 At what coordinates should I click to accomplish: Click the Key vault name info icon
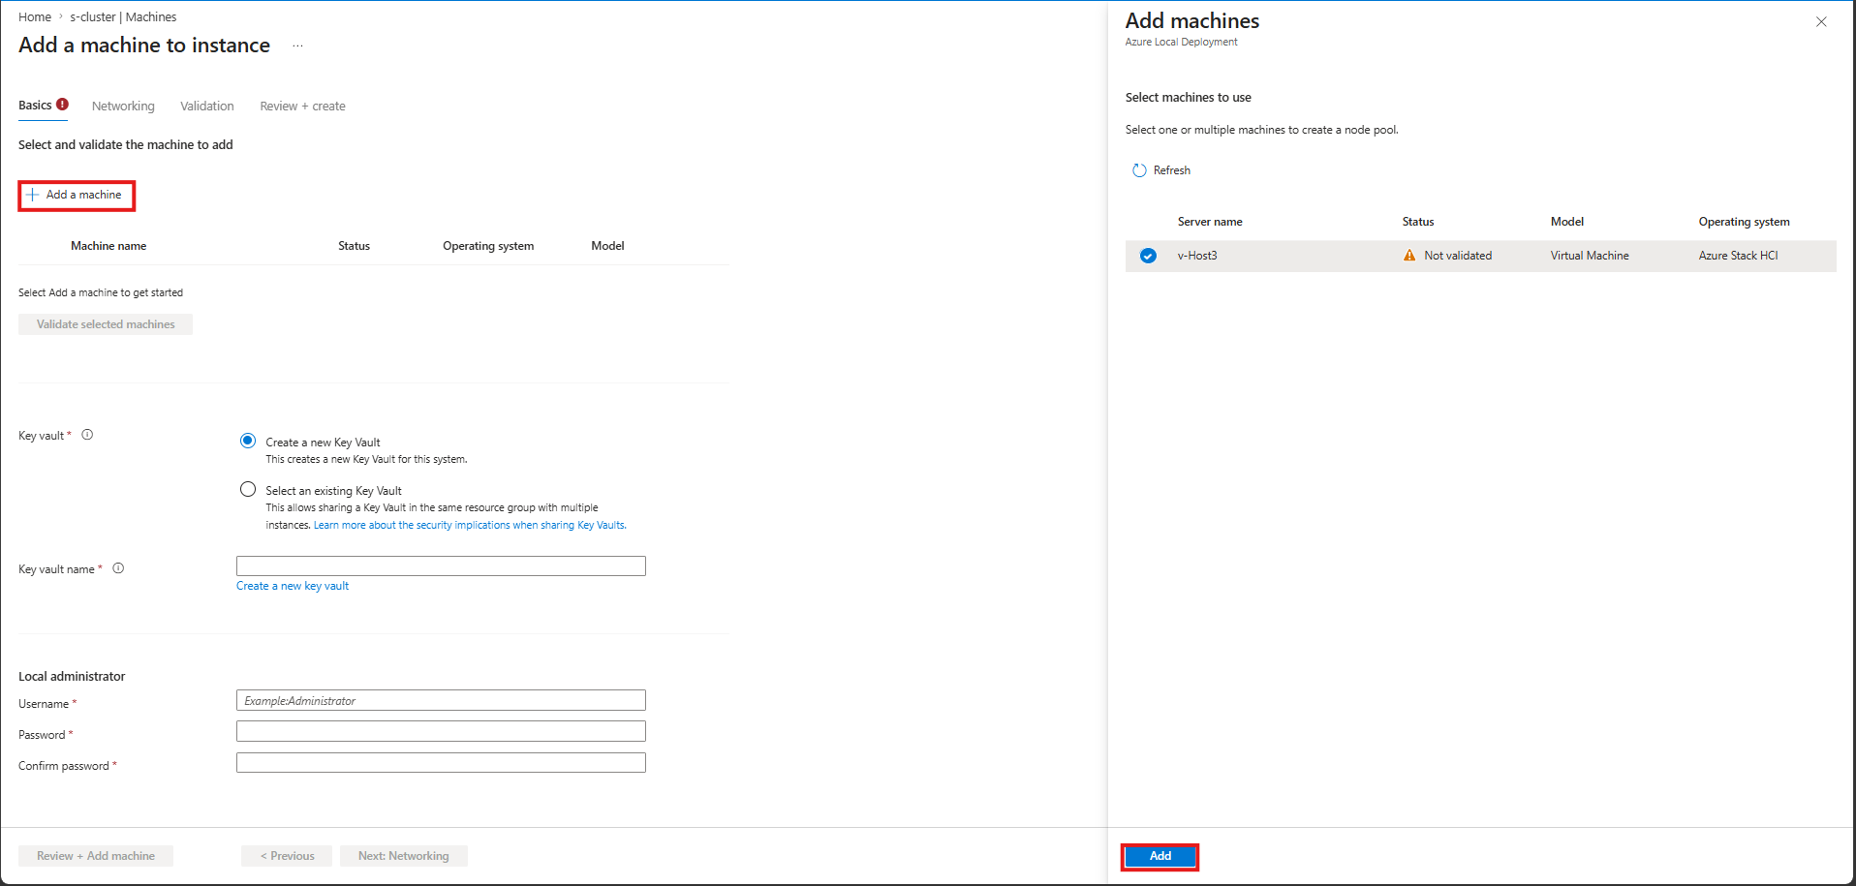tap(118, 568)
